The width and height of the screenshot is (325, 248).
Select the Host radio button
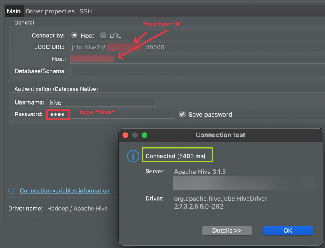[74, 36]
